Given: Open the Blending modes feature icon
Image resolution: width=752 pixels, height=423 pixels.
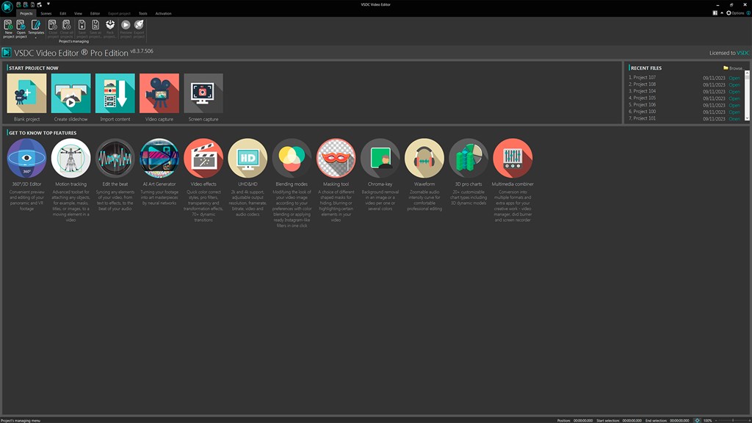Looking at the screenshot, I should point(292,158).
